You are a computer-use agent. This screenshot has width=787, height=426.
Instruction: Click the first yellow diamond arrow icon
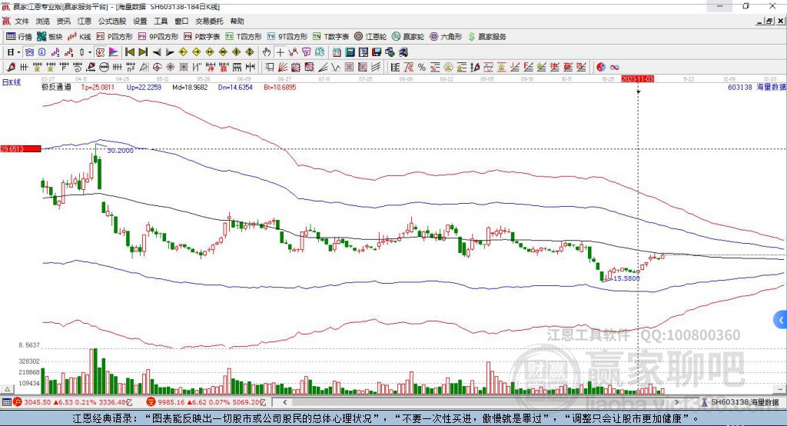[183, 52]
